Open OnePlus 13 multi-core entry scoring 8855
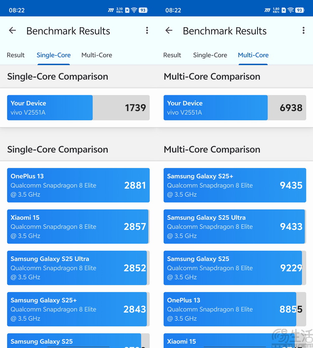 [235, 309]
